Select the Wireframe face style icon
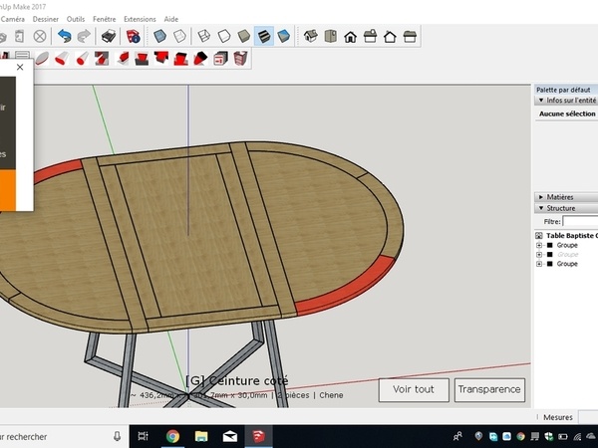This screenshot has height=448, width=598. [x=203, y=37]
